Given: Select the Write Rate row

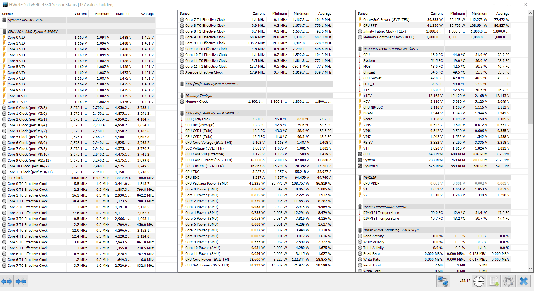Looking at the screenshot, I should 434,259.
